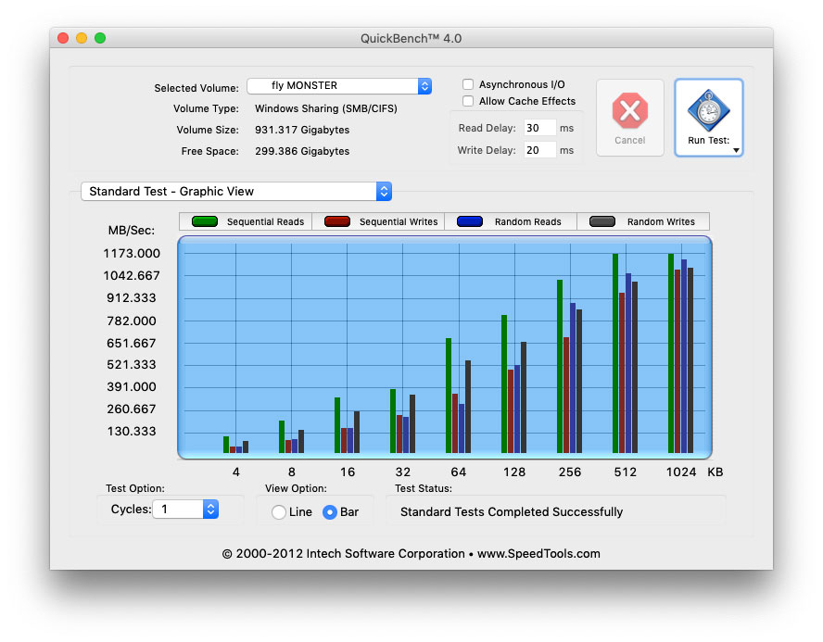823x642 pixels.
Task: Select the Line view option
Action: click(279, 512)
